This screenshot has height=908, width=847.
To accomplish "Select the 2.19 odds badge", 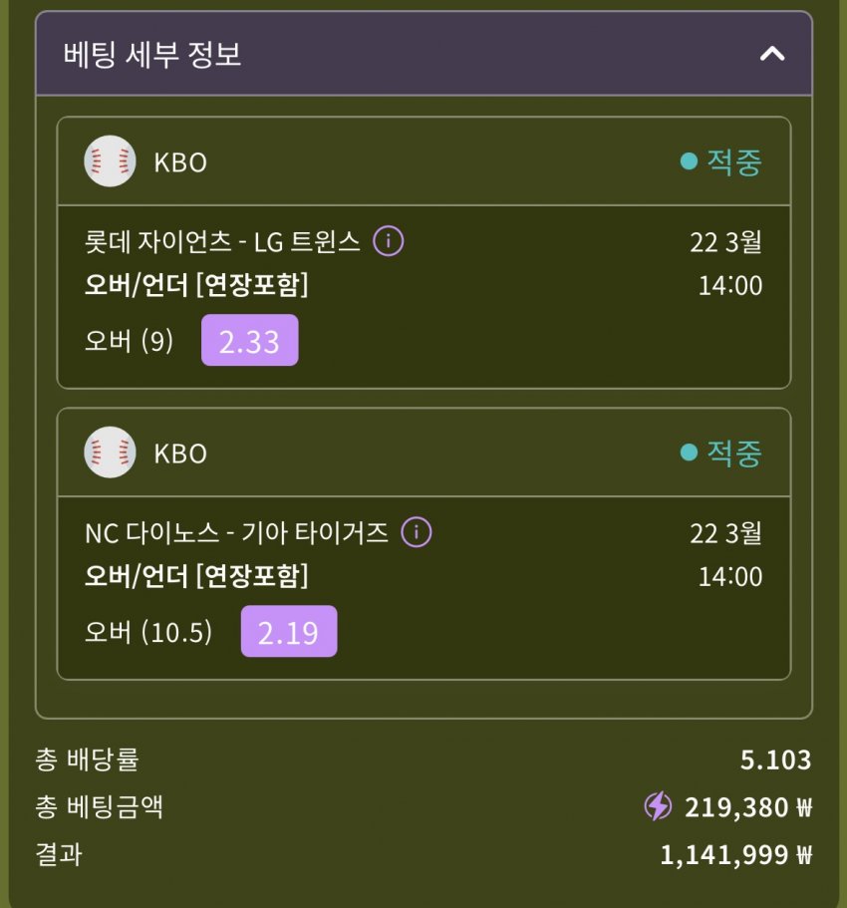I will (289, 632).
